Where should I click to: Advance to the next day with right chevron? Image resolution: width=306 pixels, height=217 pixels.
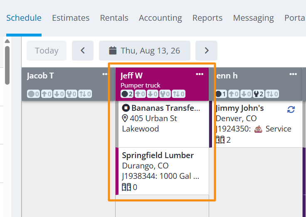point(206,51)
